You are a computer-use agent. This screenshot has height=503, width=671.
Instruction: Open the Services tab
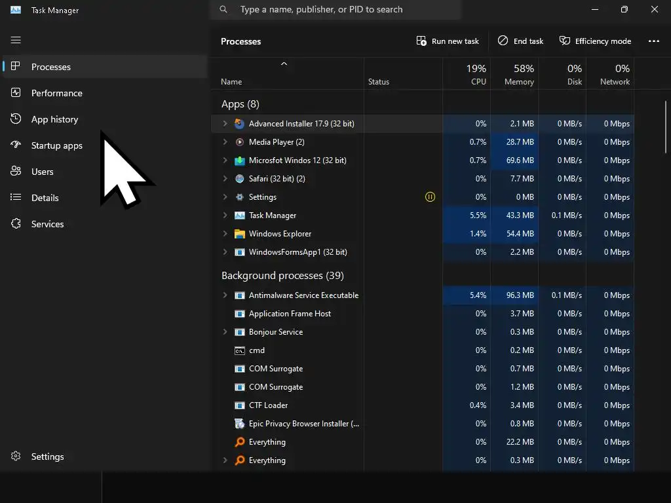[x=105, y=224]
